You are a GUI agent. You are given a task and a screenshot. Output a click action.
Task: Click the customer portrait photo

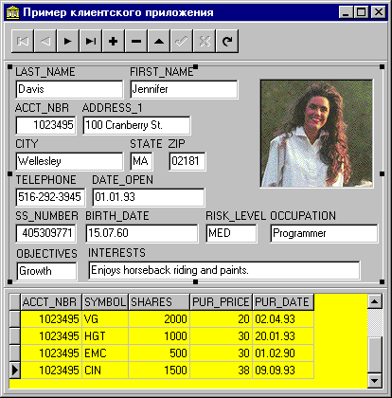[x=317, y=134]
